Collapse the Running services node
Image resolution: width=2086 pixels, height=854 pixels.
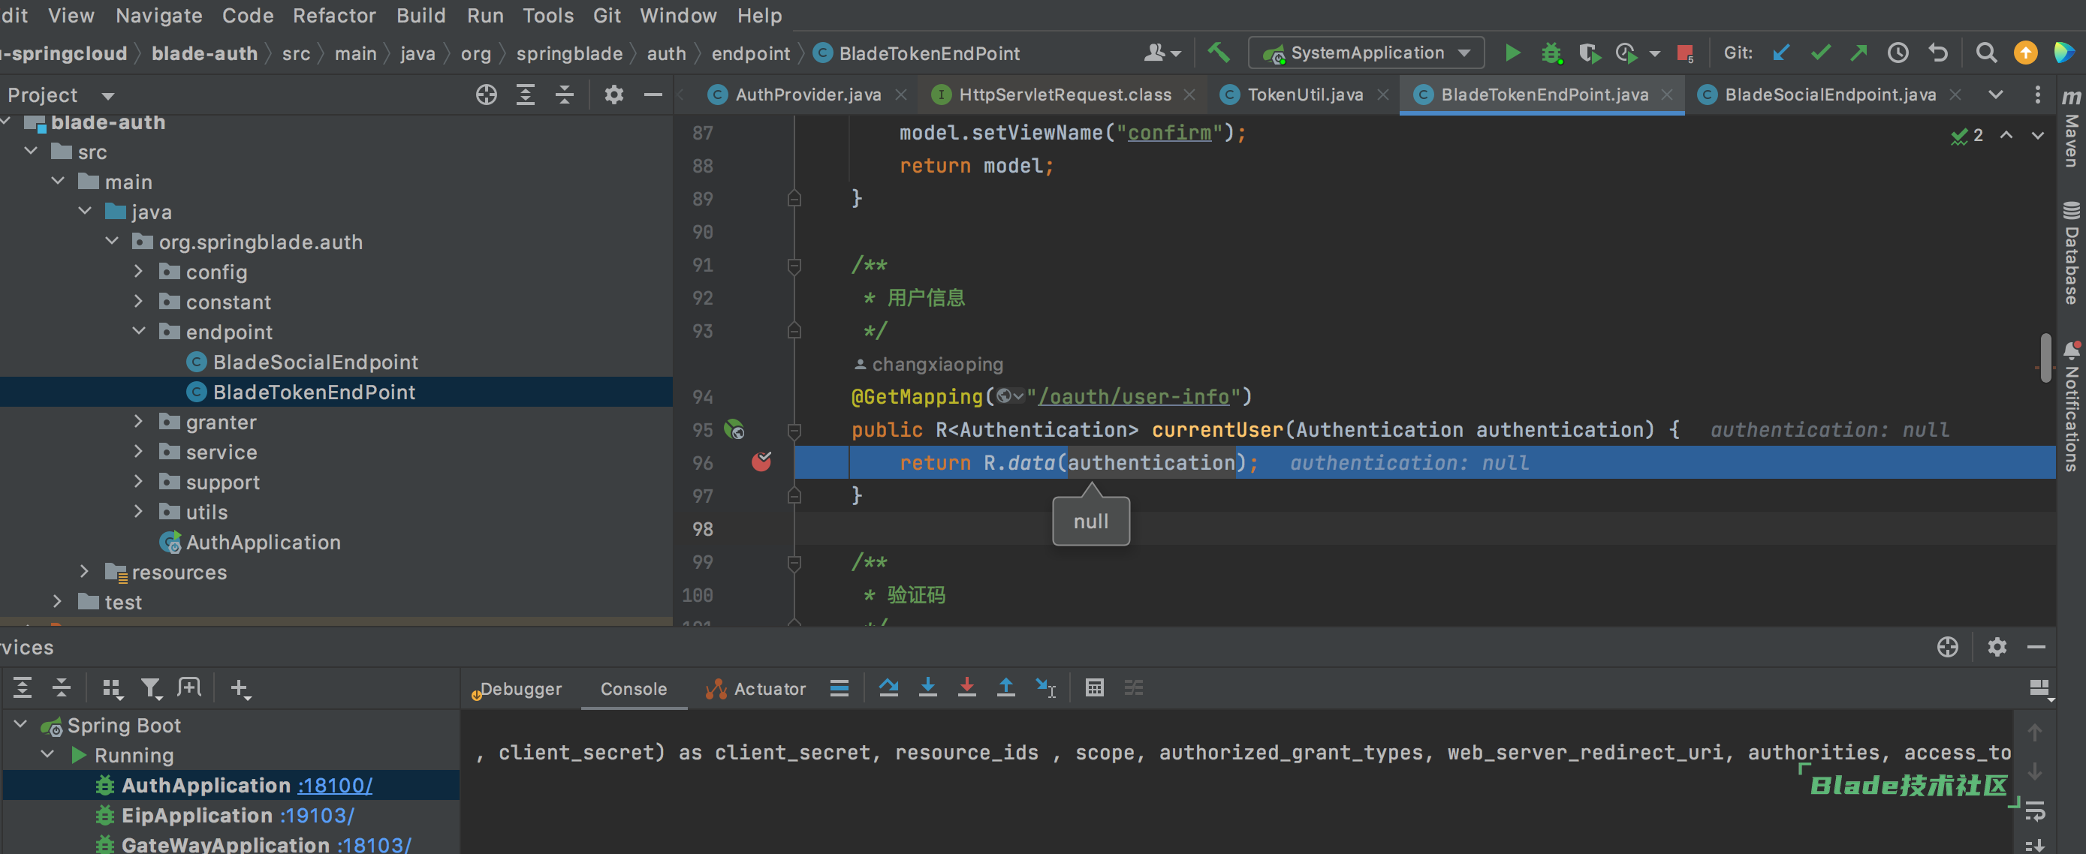(x=48, y=754)
